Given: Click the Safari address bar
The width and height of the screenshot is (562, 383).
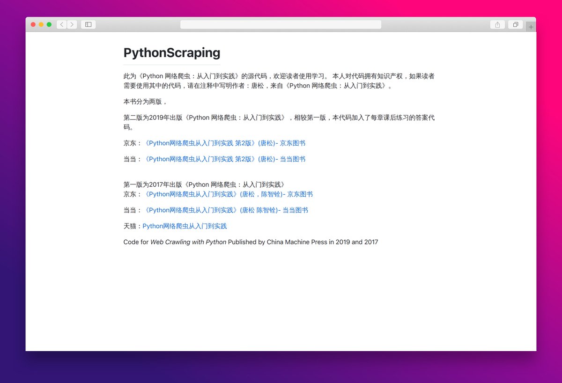Looking at the screenshot, I should tap(280, 24).
